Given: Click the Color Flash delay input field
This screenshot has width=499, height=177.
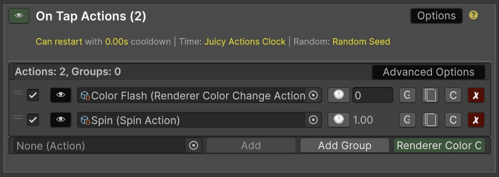Looking at the screenshot, I should 372,95.
